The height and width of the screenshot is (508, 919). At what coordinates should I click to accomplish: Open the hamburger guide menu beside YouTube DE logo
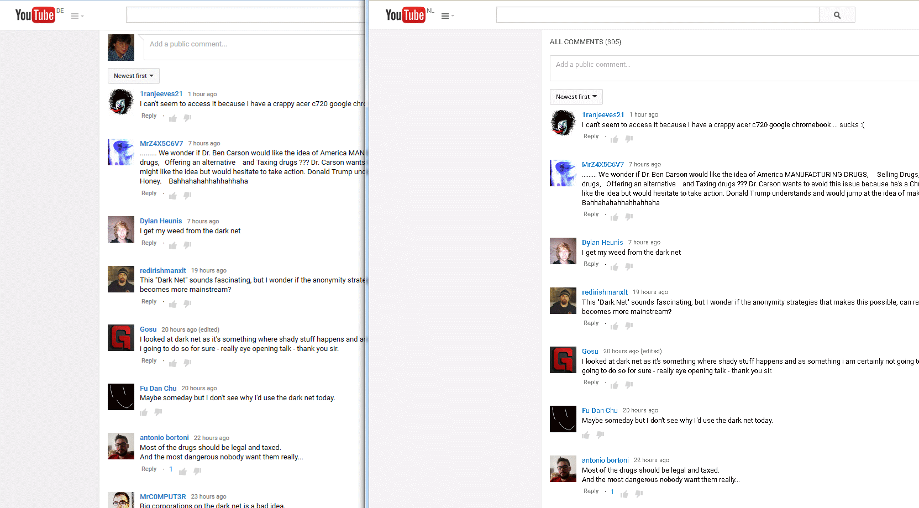tap(76, 16)
